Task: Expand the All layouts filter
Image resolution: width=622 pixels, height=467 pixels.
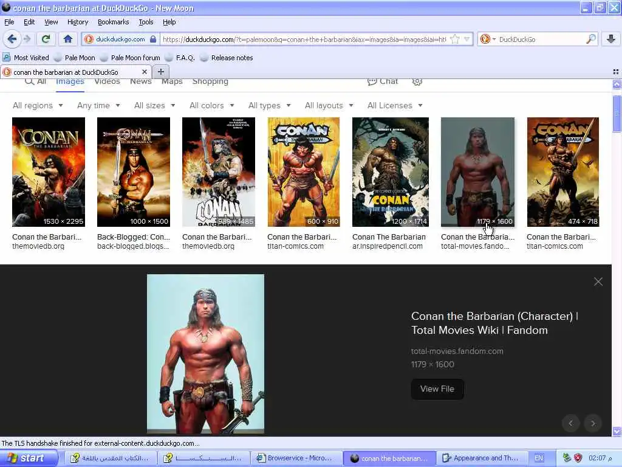Action: pos(329,105)
